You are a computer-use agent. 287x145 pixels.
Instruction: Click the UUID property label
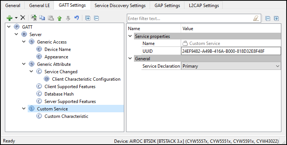click(x=147, y=51)
